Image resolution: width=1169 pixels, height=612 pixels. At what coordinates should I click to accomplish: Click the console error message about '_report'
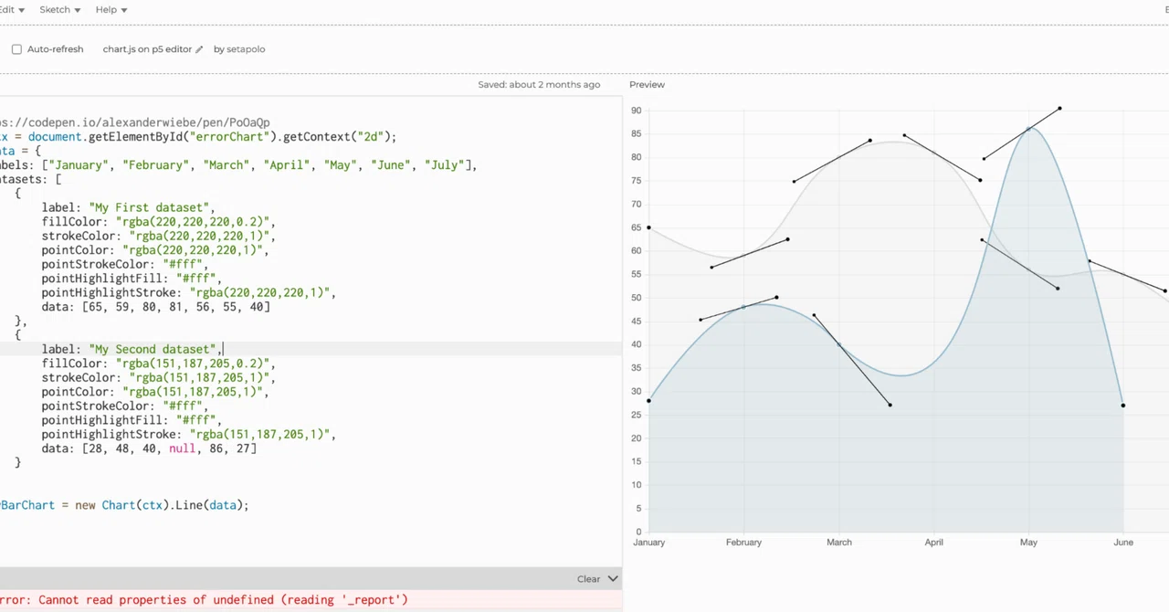click(x=204, y=600)
